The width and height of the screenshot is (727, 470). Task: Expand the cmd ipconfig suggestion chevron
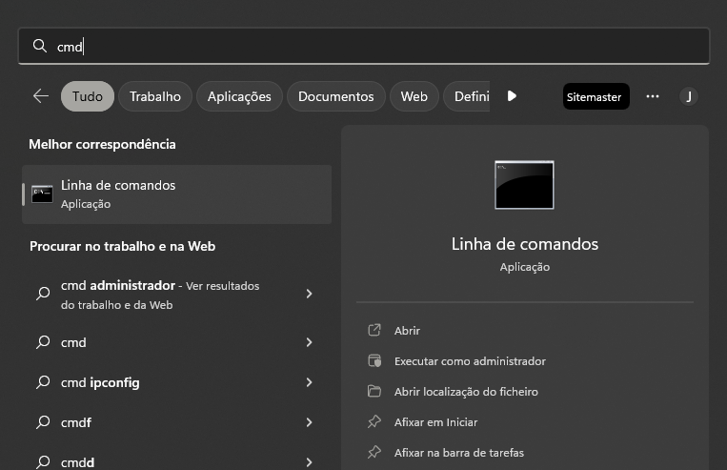(x=309, y=382)
